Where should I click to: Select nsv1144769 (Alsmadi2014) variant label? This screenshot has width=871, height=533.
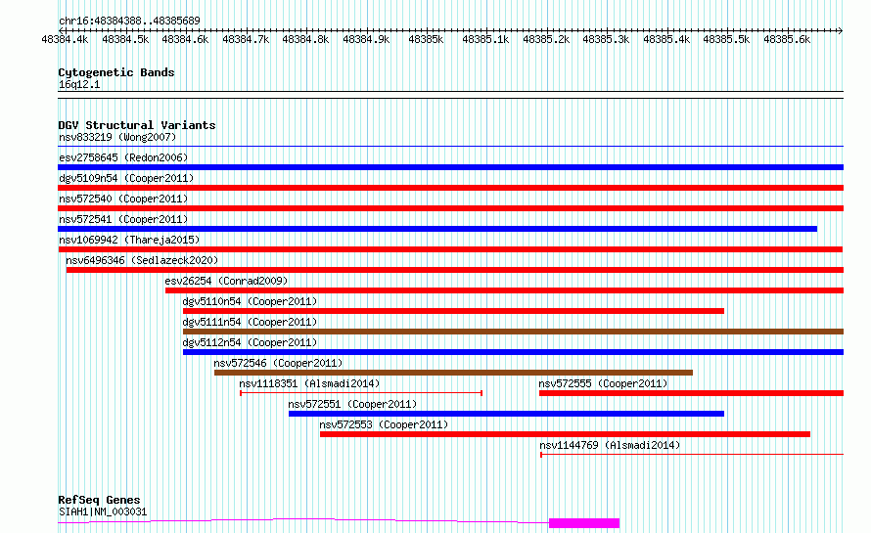(x=610, y=445)
